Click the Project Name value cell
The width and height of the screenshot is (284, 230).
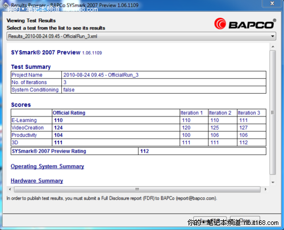164,75
